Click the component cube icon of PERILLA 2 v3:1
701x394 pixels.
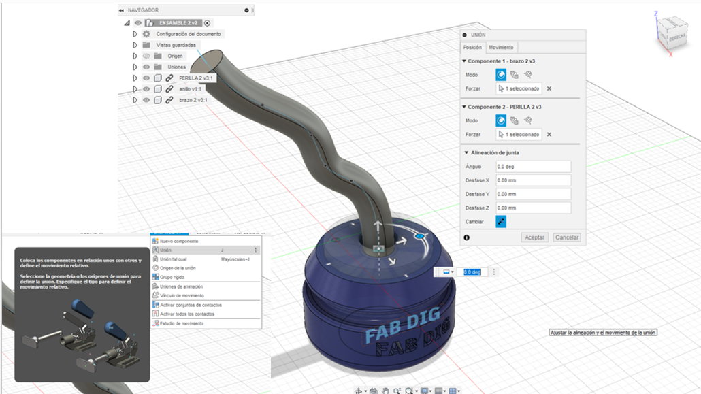[x=158, y=78]
